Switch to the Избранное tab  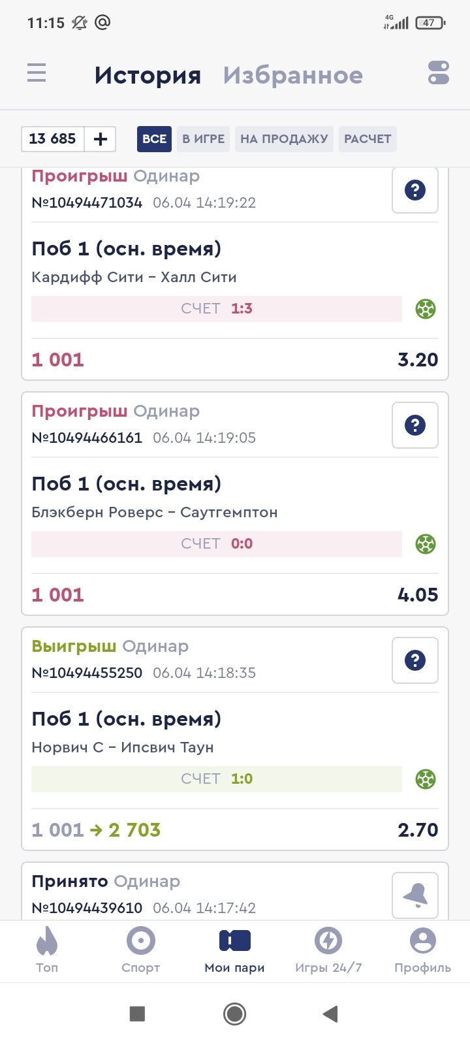[x=292, y=75]
